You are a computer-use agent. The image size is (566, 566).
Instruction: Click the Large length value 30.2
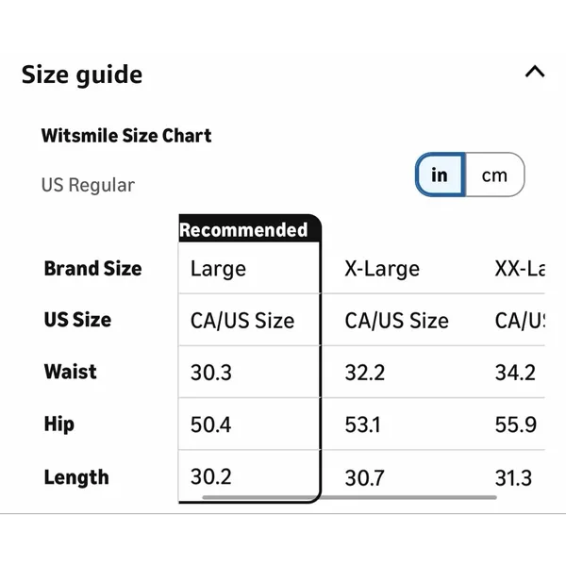[x=211, y=476]
